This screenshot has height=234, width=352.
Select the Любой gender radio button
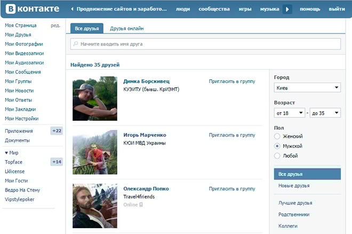[277, 155]
